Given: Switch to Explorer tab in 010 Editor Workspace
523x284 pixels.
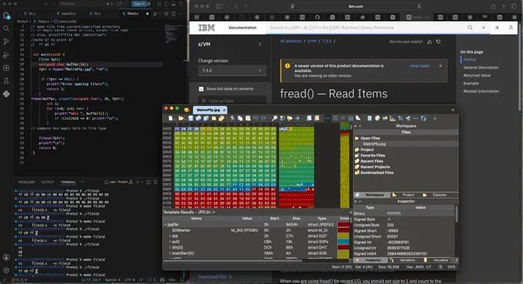Looking at the screenshot, I should pos(436,195).
